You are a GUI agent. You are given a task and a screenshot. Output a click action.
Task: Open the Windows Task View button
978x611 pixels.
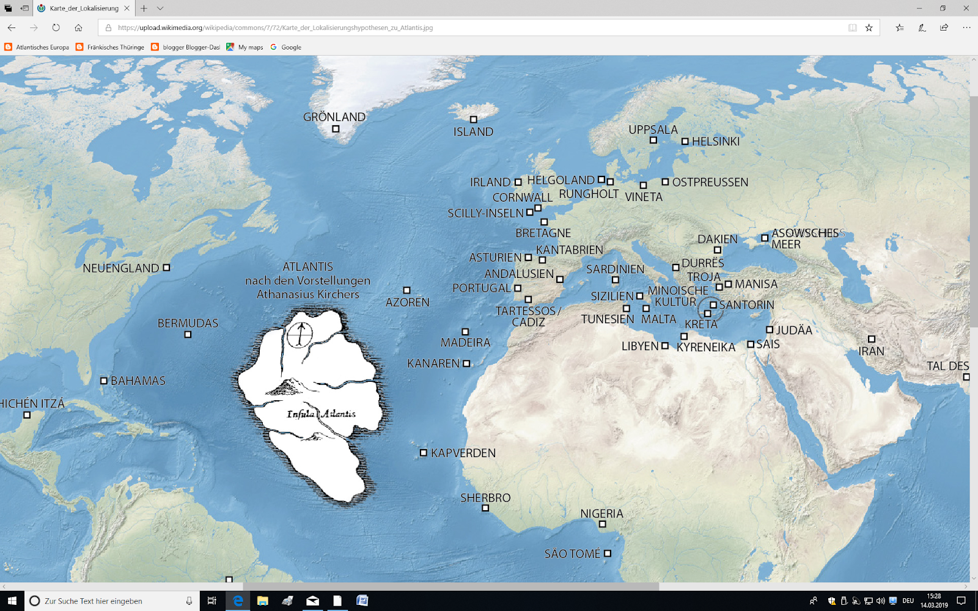coord(212,601)
